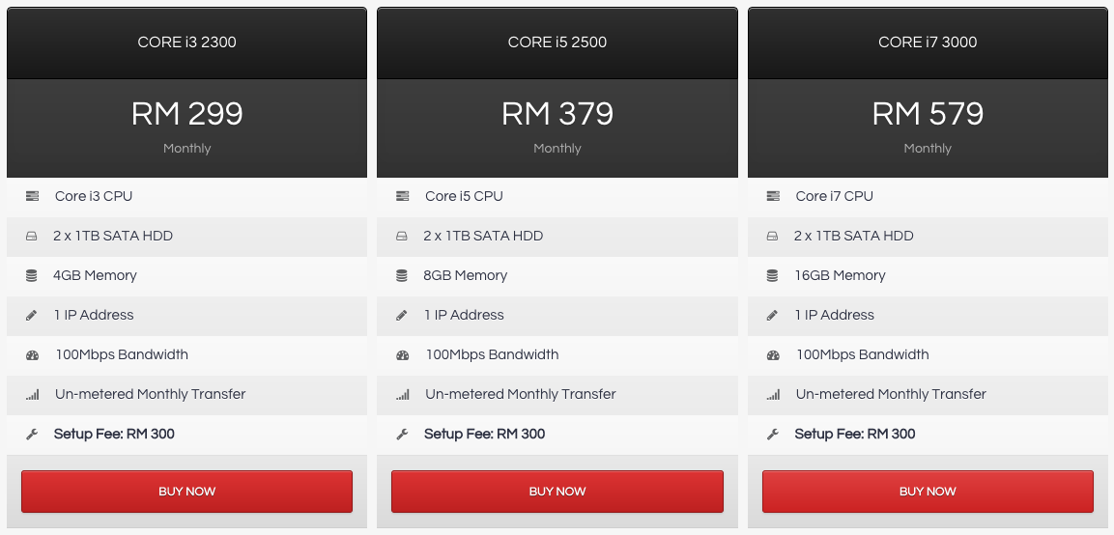
Task: Click the RM 579 monthly price
Action: 928,114
